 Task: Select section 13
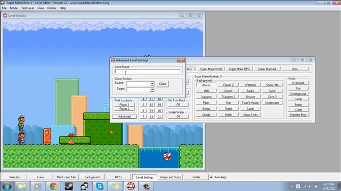[x=151, y=111]
